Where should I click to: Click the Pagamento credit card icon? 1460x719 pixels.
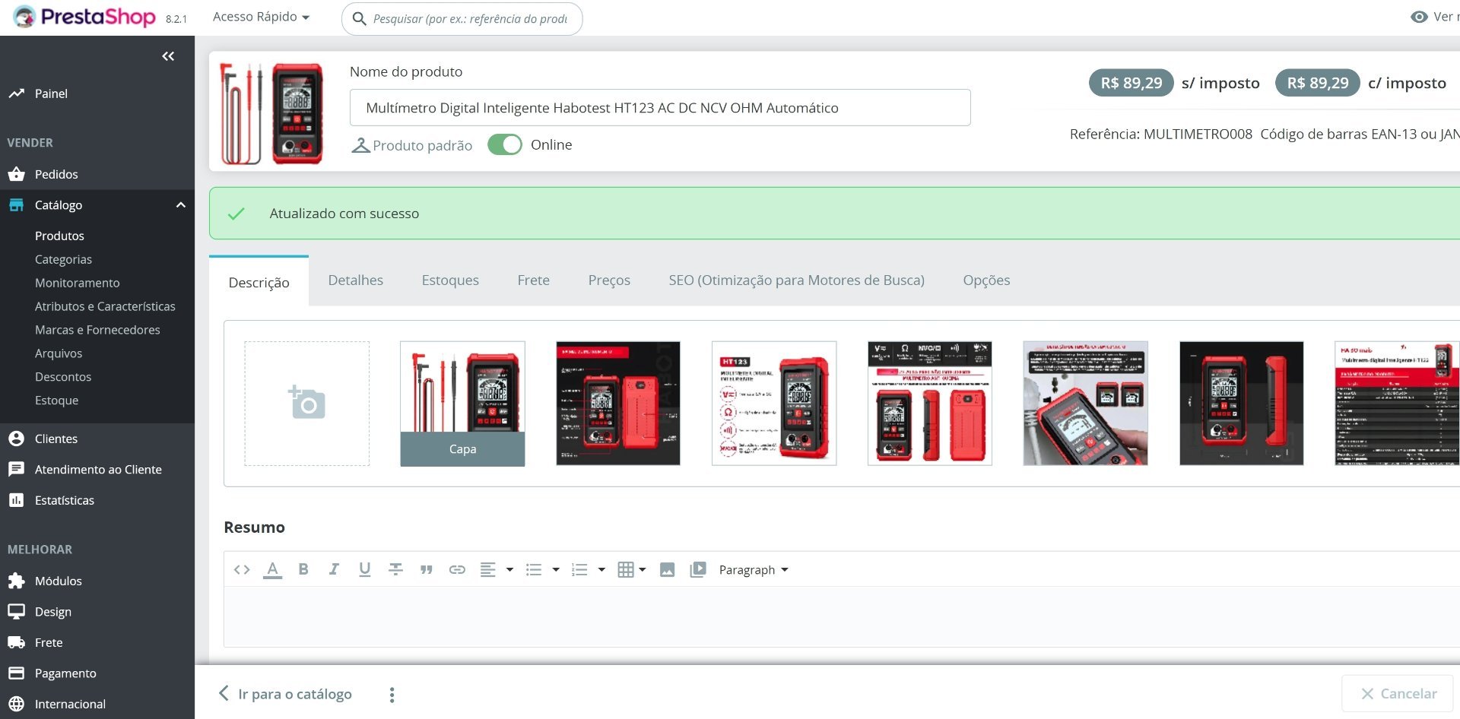coord(16,673)
